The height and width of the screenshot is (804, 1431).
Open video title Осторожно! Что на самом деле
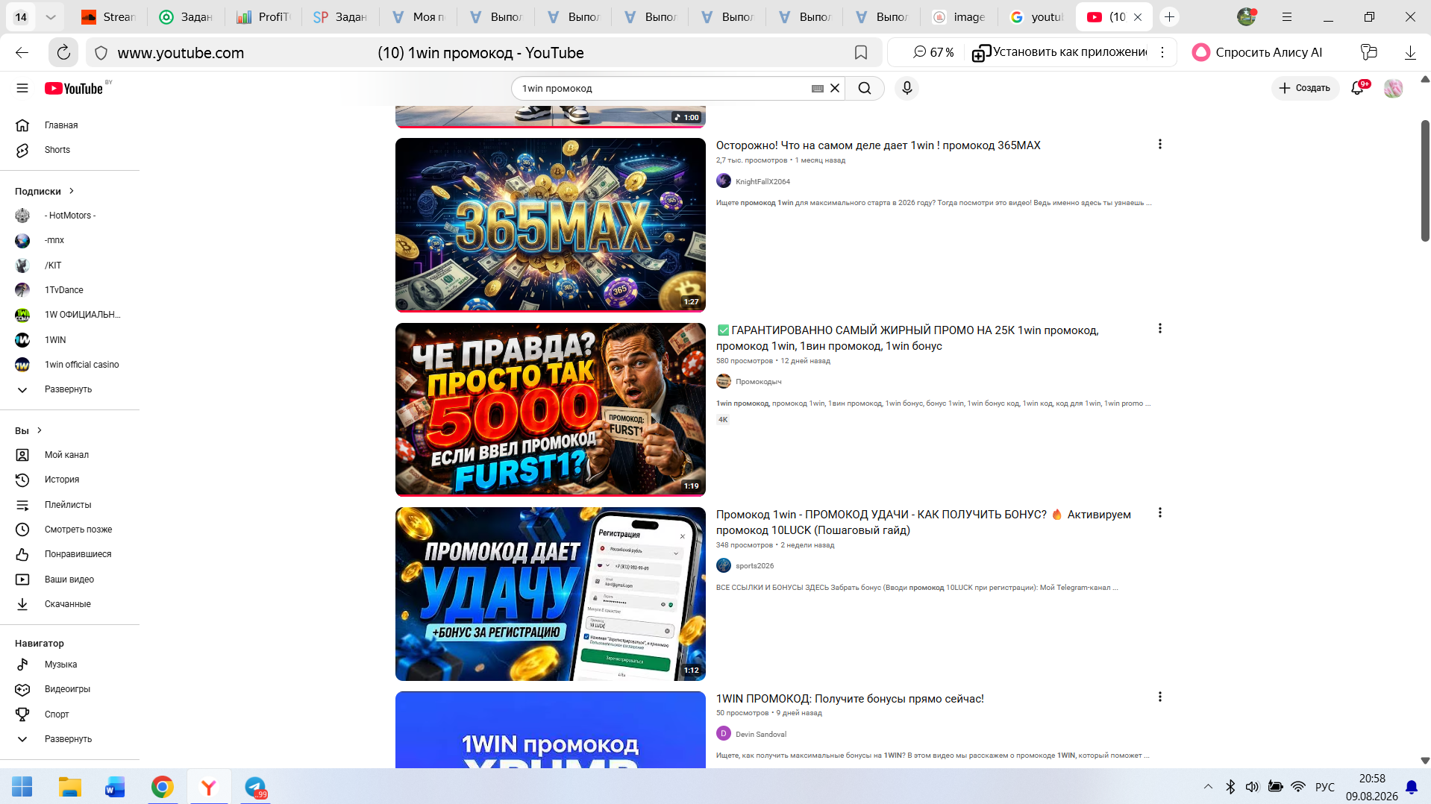(878, 145)
